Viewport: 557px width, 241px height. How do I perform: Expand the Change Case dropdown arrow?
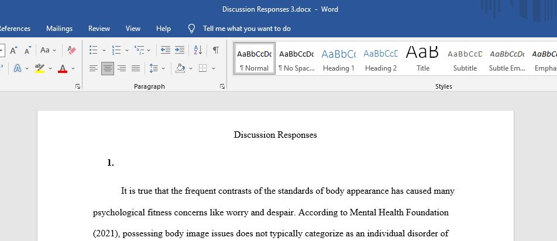point(54,50)
